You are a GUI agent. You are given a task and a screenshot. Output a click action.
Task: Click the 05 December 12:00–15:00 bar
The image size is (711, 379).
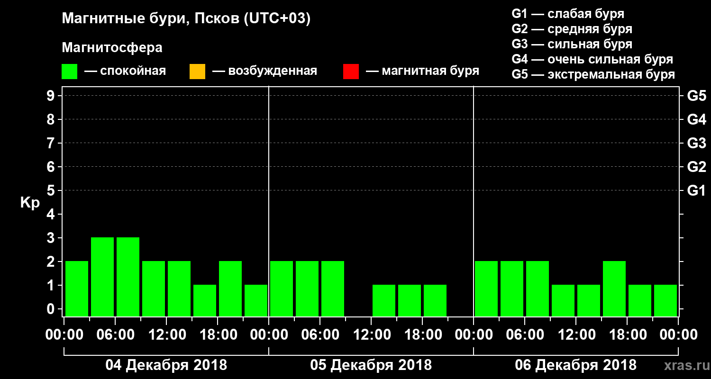[x=384, y=300]
